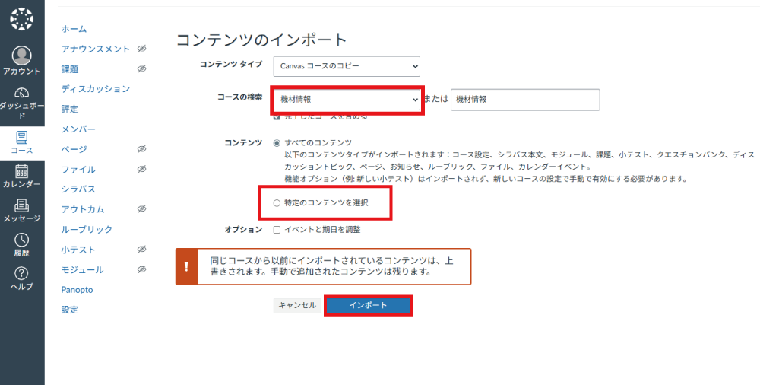The height and width of the screenshot is (385, 760).
Task: Select the 特定のコンテンツを選択 radio button
Action: (277, 203)
